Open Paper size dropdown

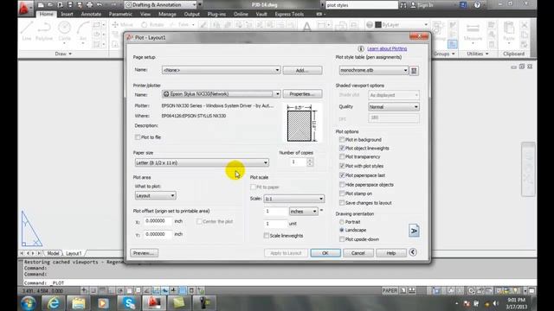(202, 162)
